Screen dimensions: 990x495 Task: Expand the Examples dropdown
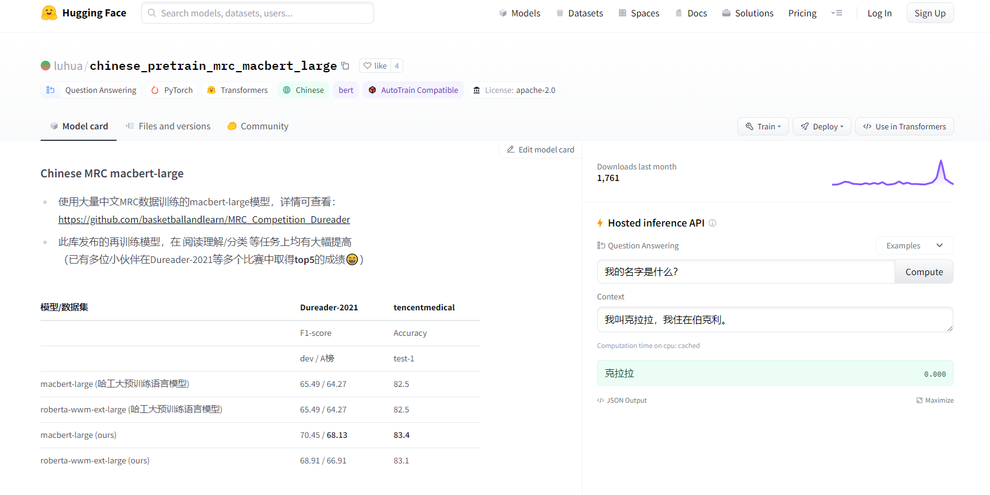pyautogui.click(x=914, y=245)
